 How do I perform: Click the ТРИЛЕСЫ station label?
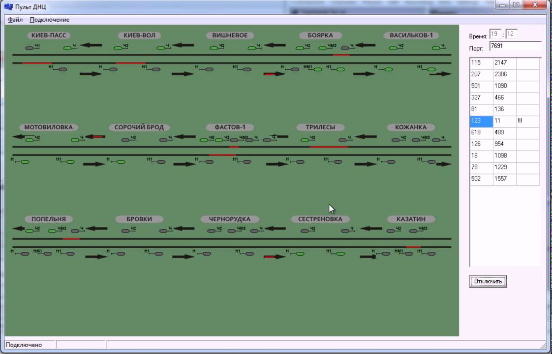320,127
